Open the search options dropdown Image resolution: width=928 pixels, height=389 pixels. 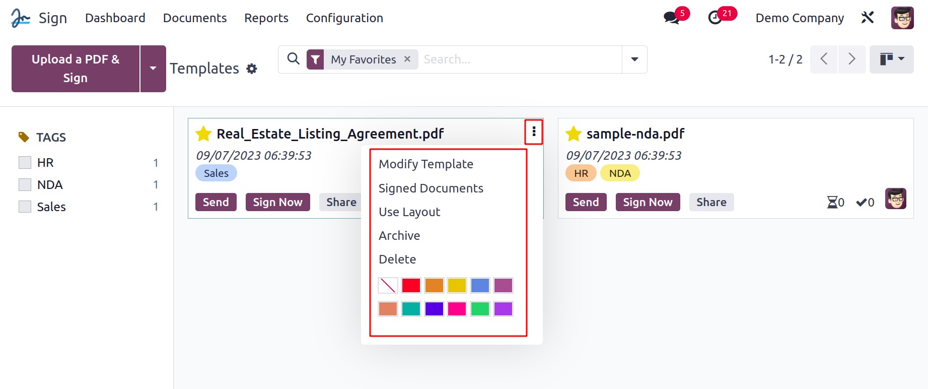pos(634,59)
